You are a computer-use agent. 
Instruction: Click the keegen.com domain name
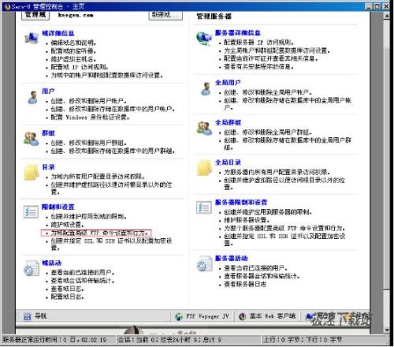76,15
